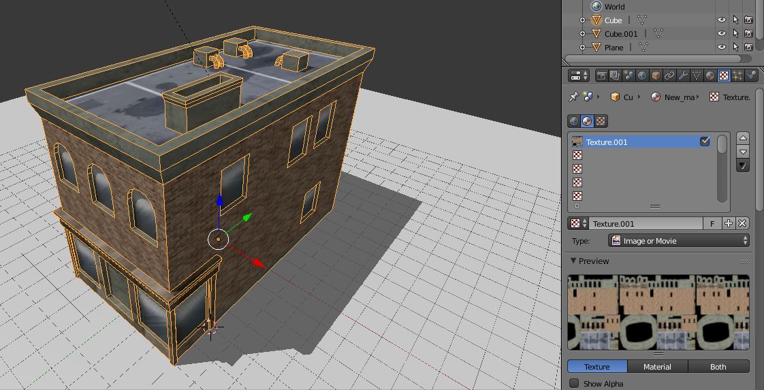
Task: Open the Modifiers wrench tab
Action: [683, 76]
